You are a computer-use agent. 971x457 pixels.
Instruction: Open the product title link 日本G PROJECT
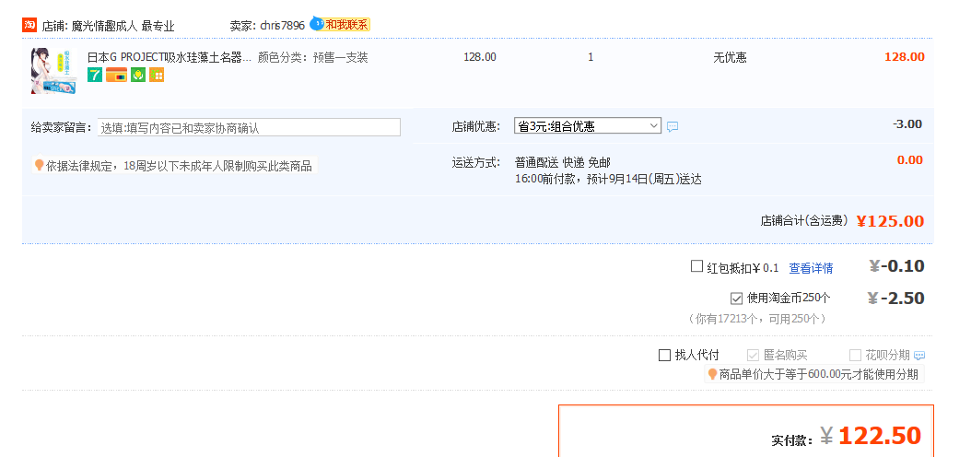(168, 57)
